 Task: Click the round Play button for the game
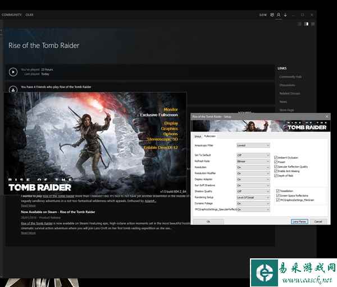pyautogui.click(x=13, y=72)
